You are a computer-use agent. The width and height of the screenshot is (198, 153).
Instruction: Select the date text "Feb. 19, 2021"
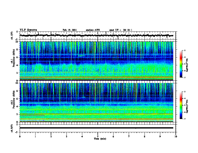pyautogui.click(x=70, y=30)
